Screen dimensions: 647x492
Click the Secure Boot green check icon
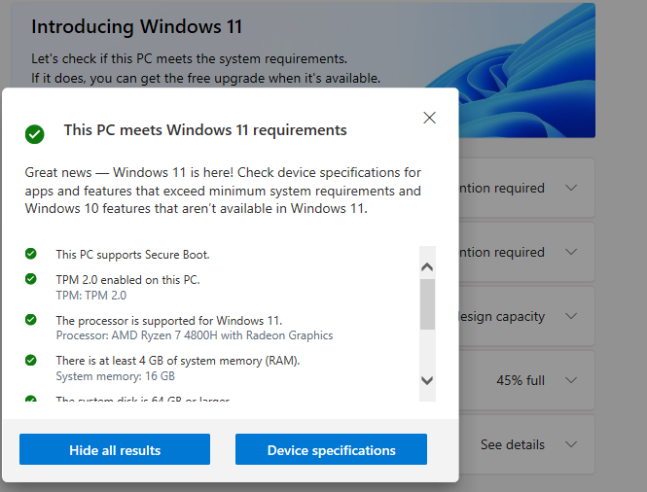(31, 253)
